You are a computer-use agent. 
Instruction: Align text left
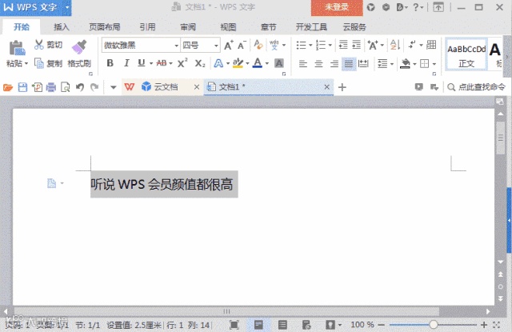[x=303, y=63]
